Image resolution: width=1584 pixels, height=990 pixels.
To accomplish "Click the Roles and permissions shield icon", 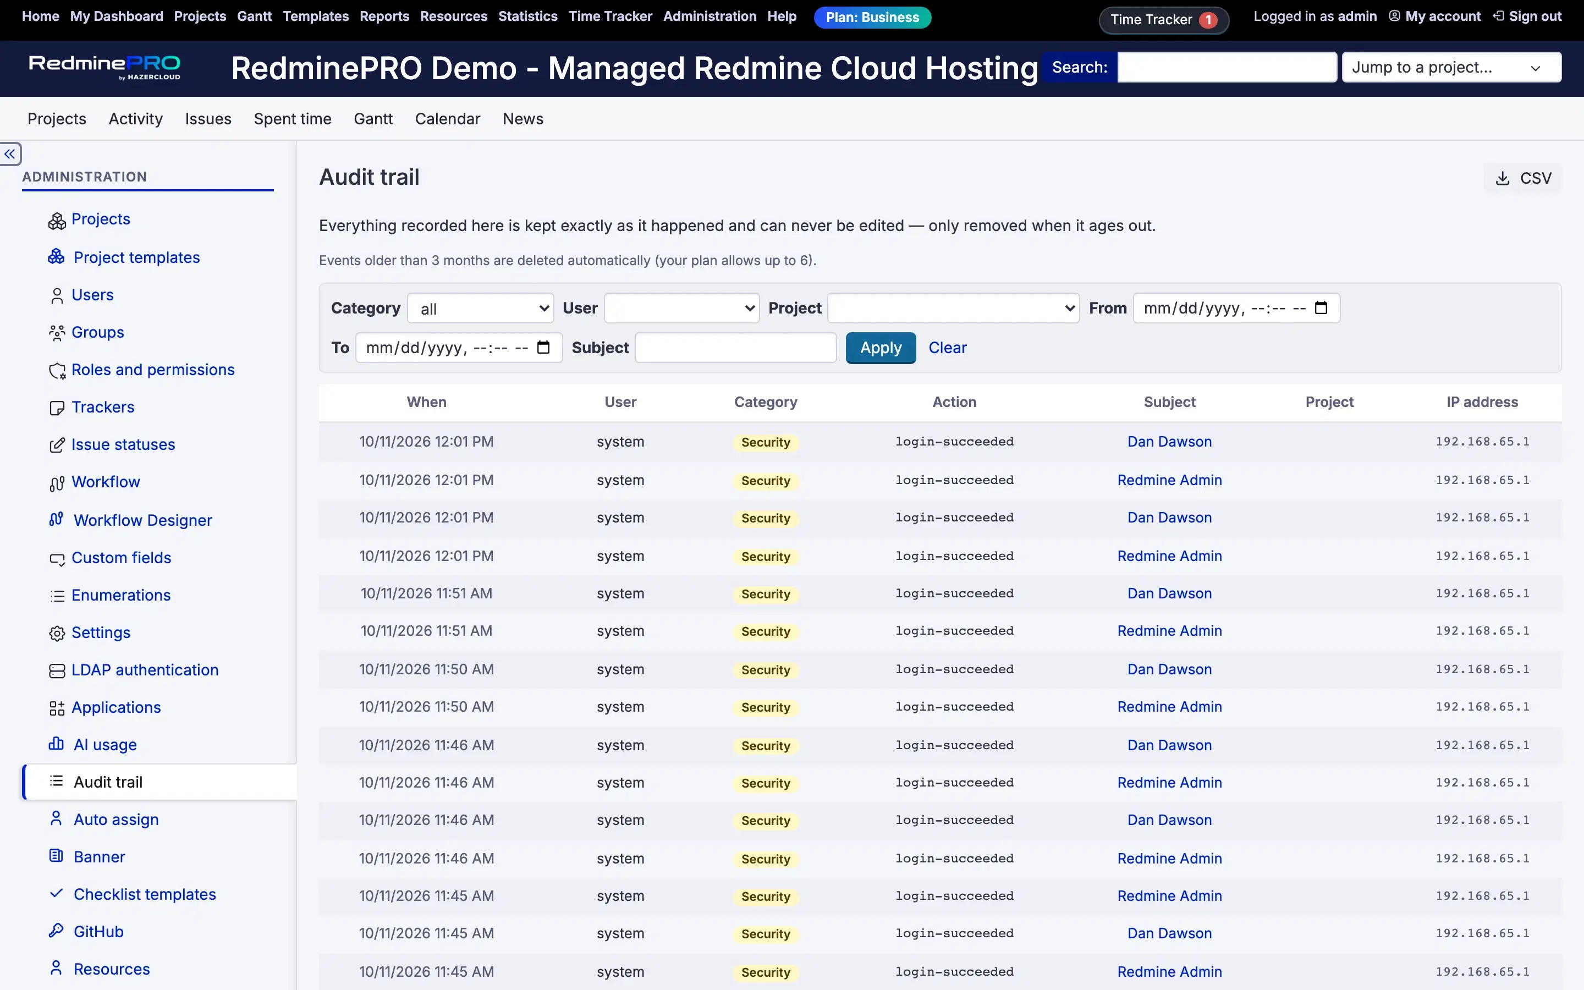I will click(57, 371).
